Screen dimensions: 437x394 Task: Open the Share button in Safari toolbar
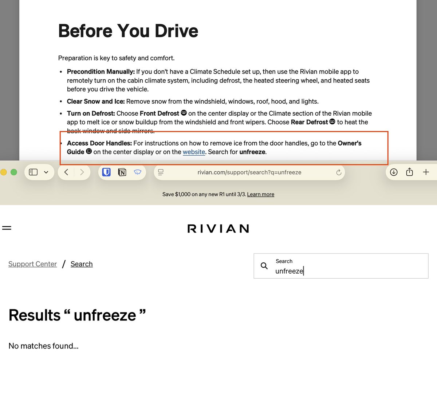coord(409,172)
